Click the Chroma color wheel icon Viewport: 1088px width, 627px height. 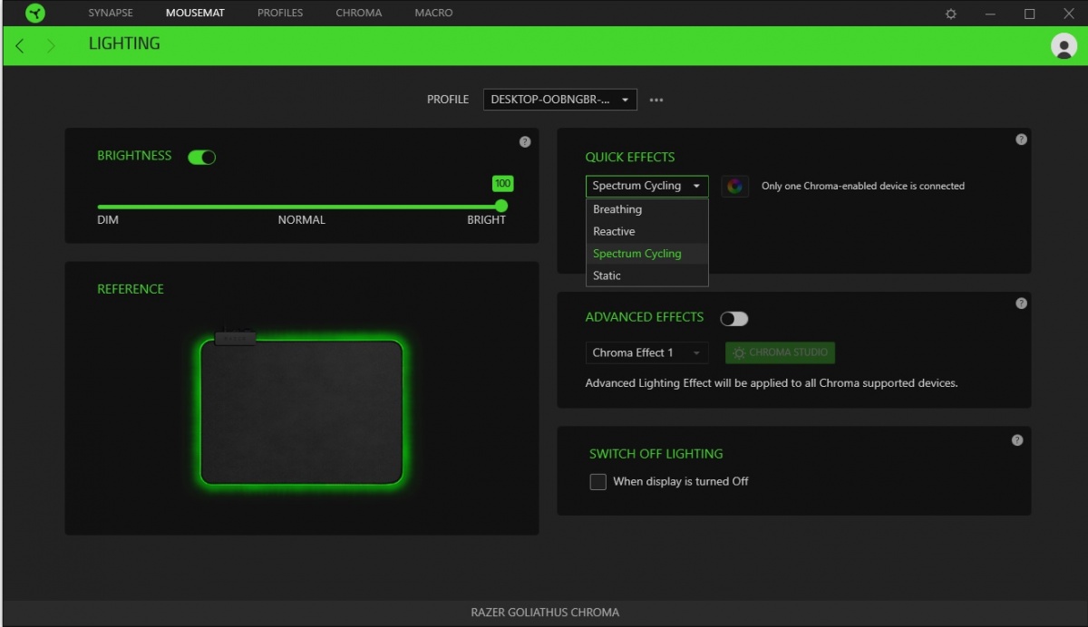pos(735,186)
